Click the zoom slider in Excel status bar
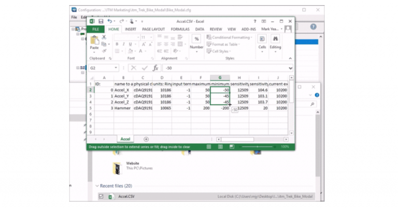Screen dimensions: 398x208 (257, 147)
